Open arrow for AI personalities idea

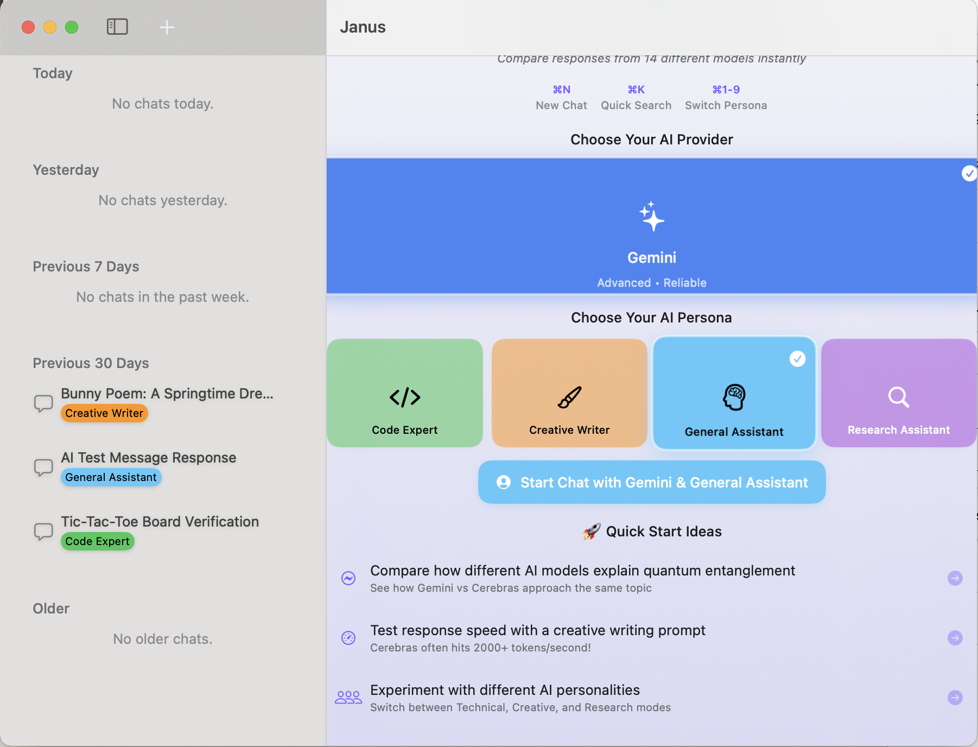pos(955,698)
